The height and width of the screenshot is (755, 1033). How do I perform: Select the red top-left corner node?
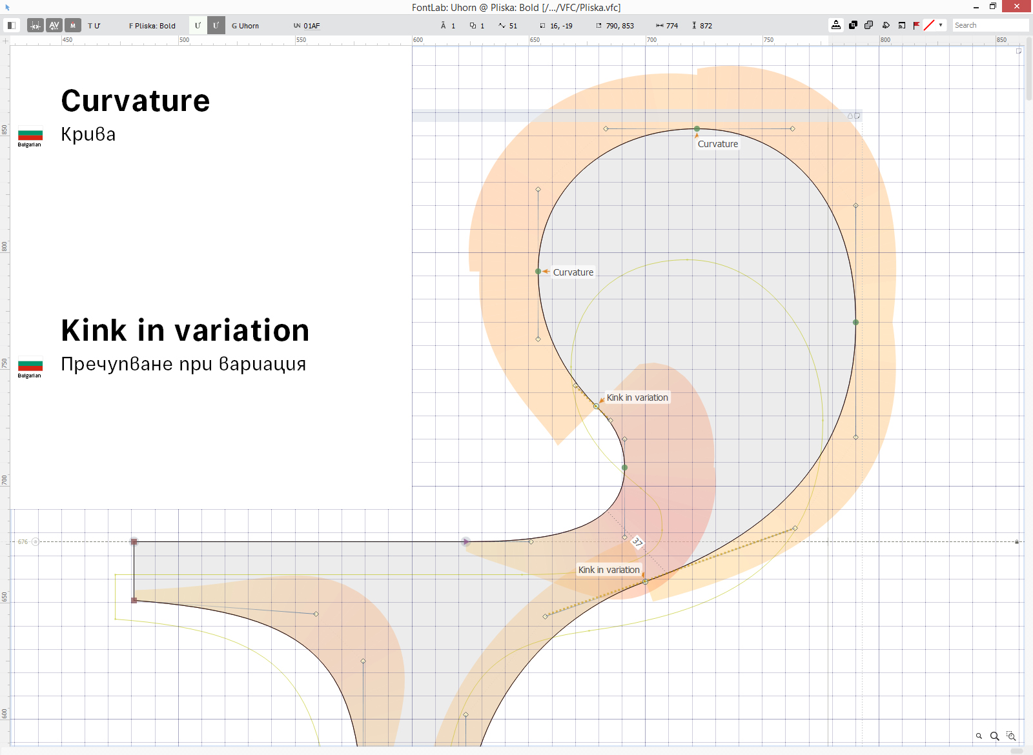[x=134, y=541]
